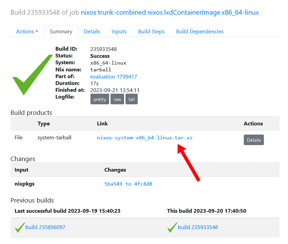288x244 pixels.
Task: Click the checkmark icon beside build 235896097
Action: pyautogui.click(x=20, y=227)
